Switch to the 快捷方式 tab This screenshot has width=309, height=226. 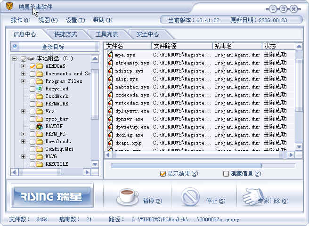click(x=65, y=34)
